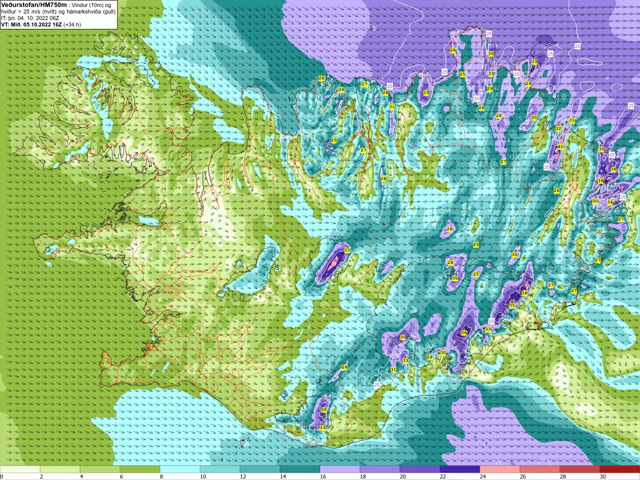Click the yellow gust label reading 32
Image resolution: width=640 pixels, height=480 pixels.
[x=558, y=128]
